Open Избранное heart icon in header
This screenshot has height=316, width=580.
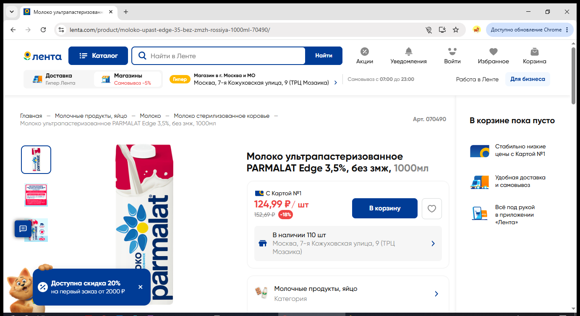click(493, 52)
